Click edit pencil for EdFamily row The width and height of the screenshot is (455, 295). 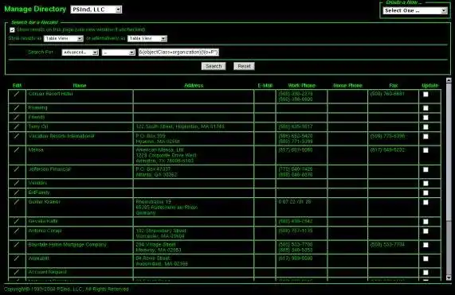(17, 192)
